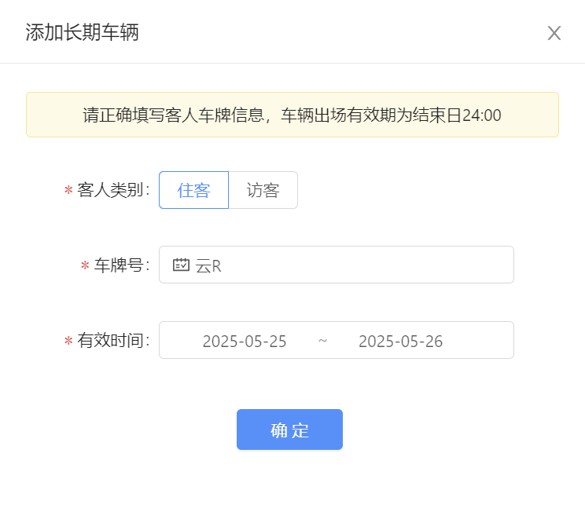Viewport: 585px width, 508px height.
Task: Click the 云R text in plate field
Action: coord(208,266)
